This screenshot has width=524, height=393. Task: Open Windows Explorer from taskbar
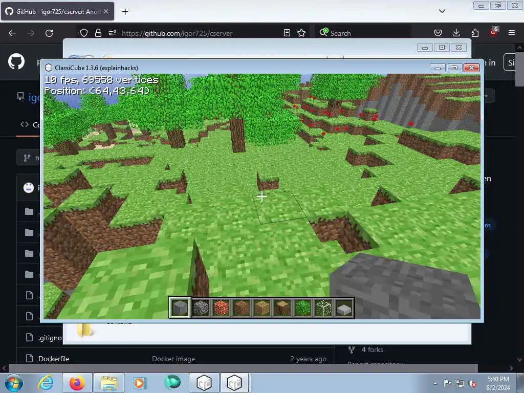point(109,383)
